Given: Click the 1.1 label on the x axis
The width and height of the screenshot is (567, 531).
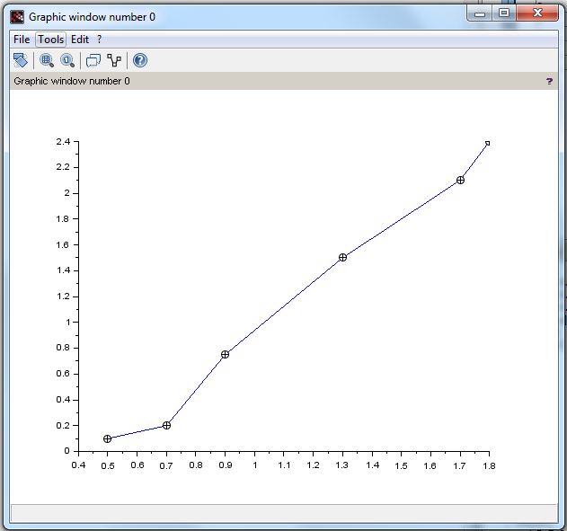Looking at the screenshot, I should point(284,465).
